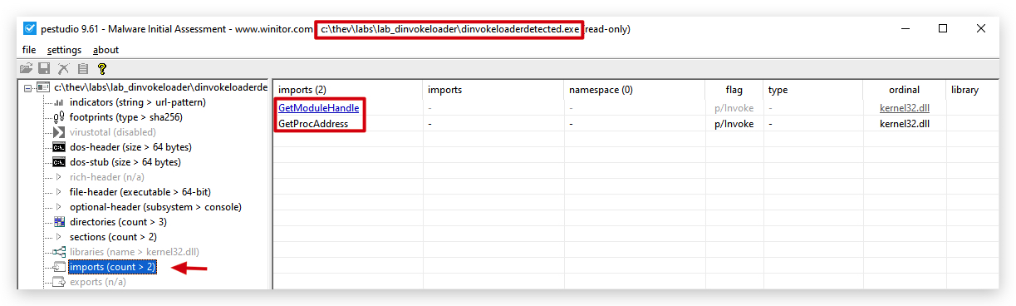Expand the rich-header node arrow
The height and width of the screenshot is (306, 1016).
click(x=59, y=177)
